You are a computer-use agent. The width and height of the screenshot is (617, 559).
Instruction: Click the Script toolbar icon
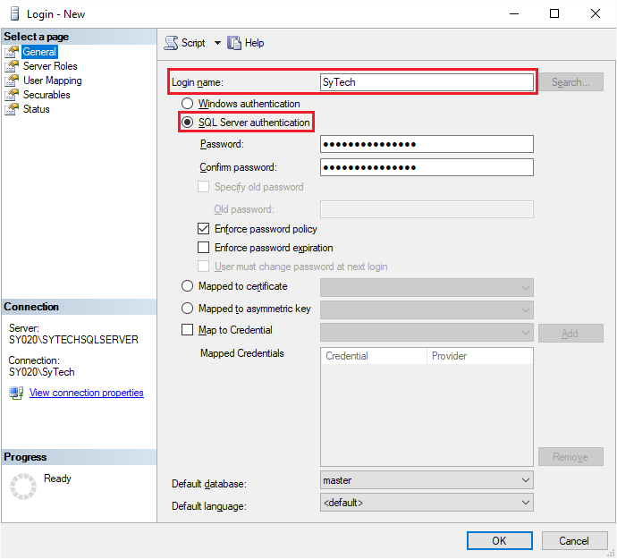click(171, 43)
